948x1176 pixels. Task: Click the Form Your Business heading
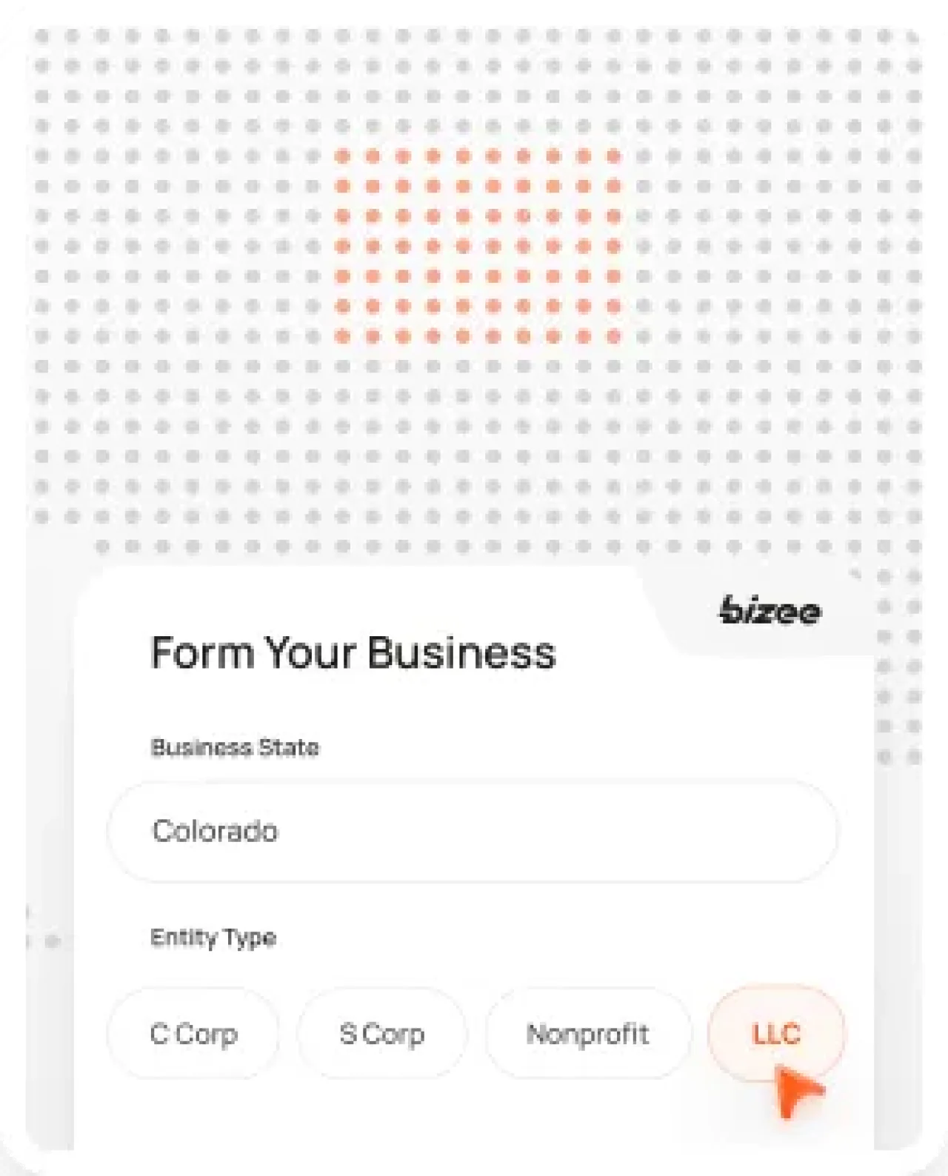(x=353, y=653)
